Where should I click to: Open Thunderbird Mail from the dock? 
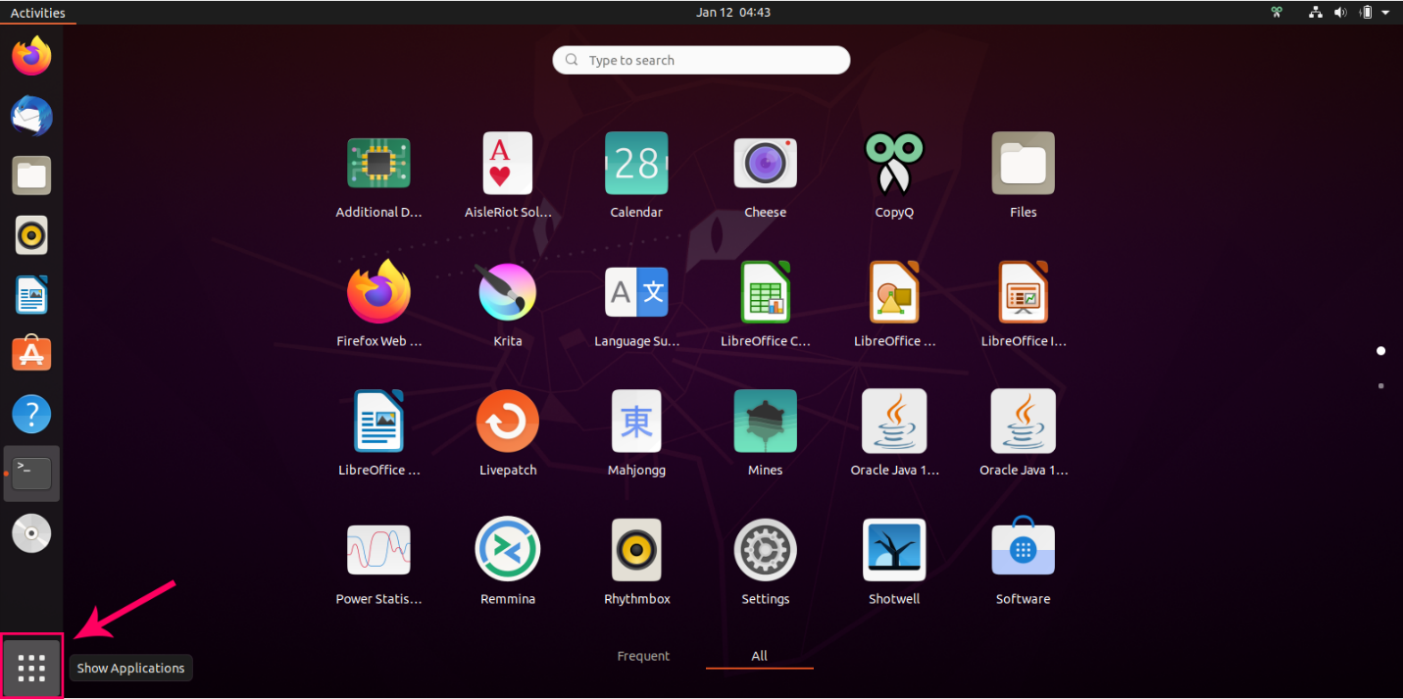[31, 116]
